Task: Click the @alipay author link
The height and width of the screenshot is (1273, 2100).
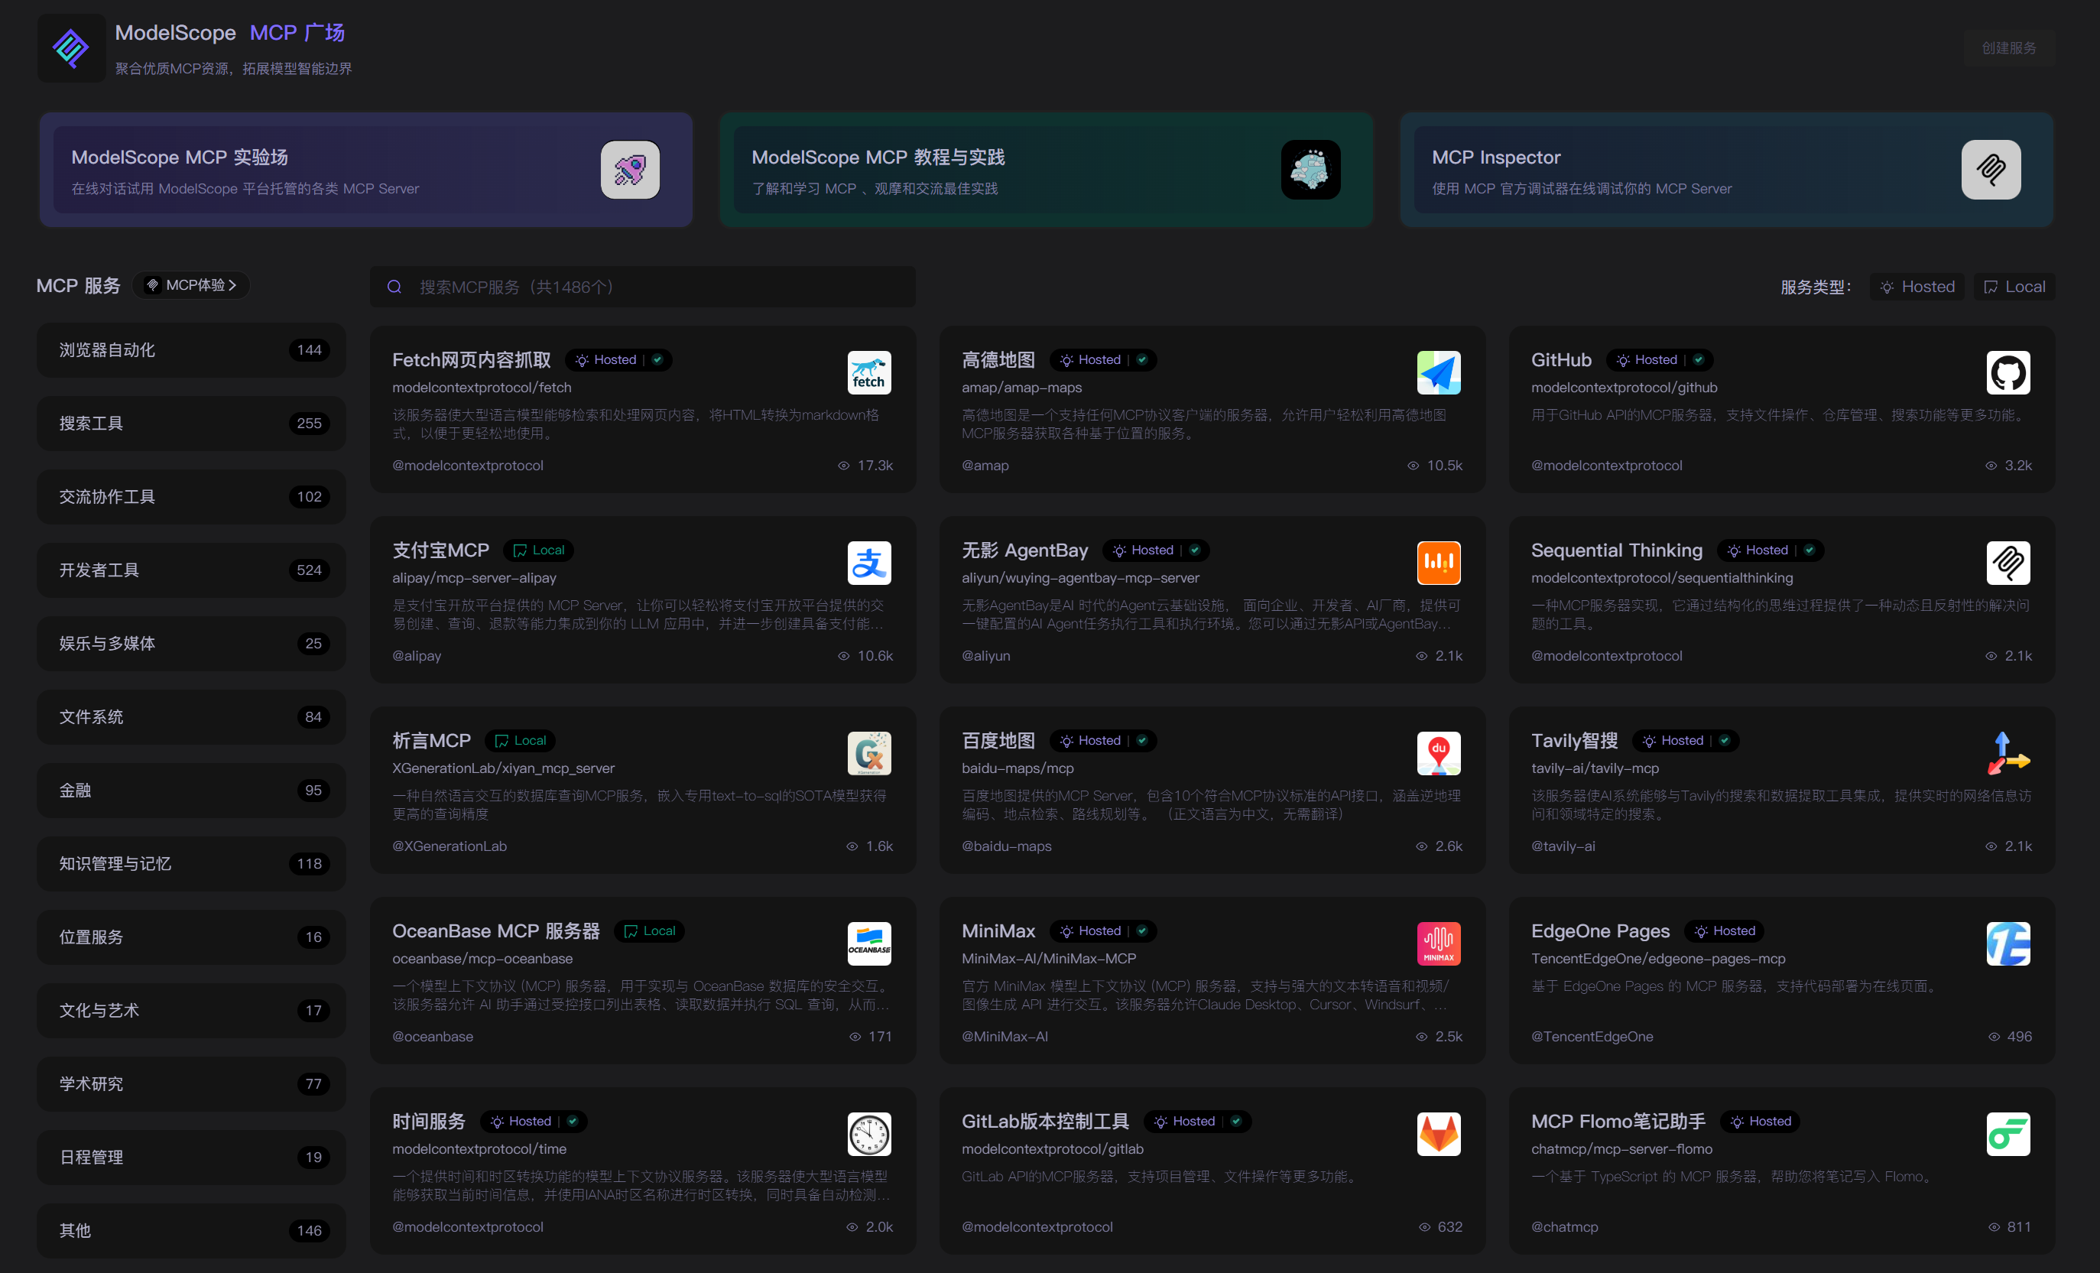Action: coord(416,656)
